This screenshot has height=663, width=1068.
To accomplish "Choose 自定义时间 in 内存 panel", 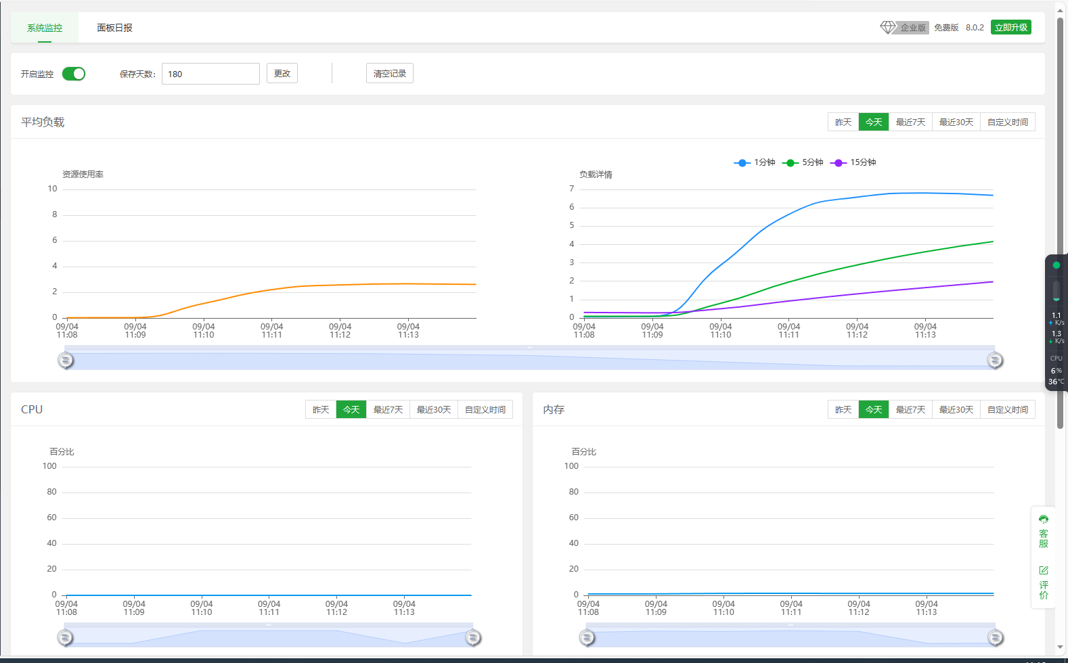I will point(1008,409).
